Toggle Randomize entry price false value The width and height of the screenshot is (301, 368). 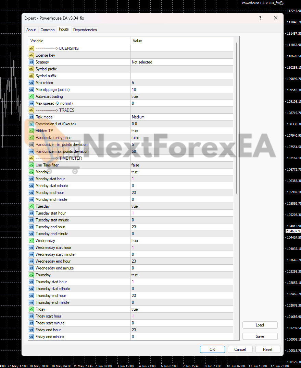click(181, 138)
